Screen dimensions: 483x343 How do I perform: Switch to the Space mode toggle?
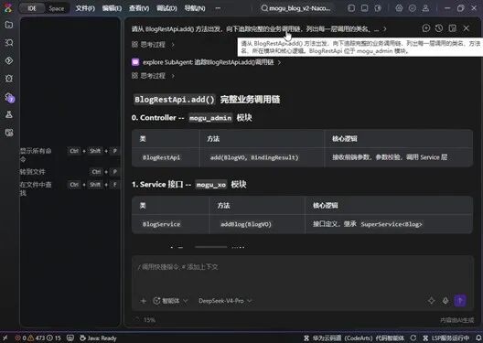click(57, 8)
